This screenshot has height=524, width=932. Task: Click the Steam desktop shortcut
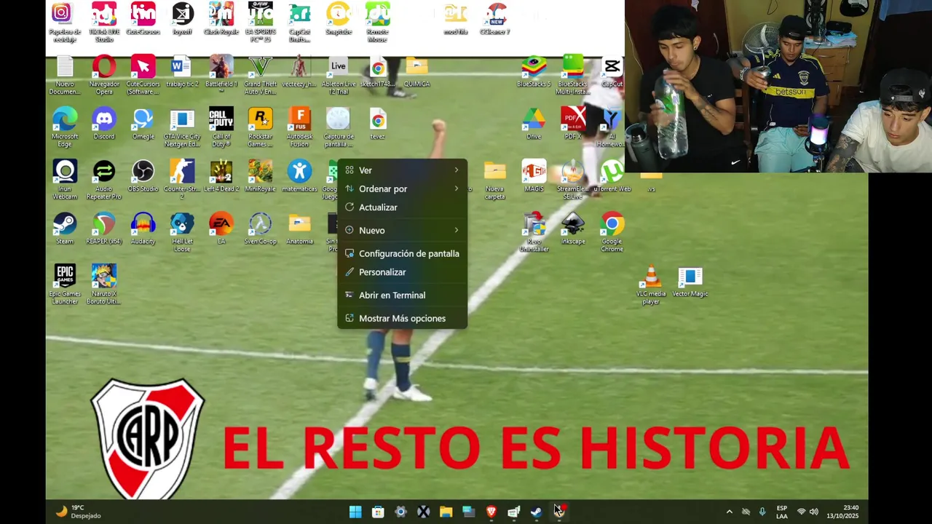coord(65,229)
